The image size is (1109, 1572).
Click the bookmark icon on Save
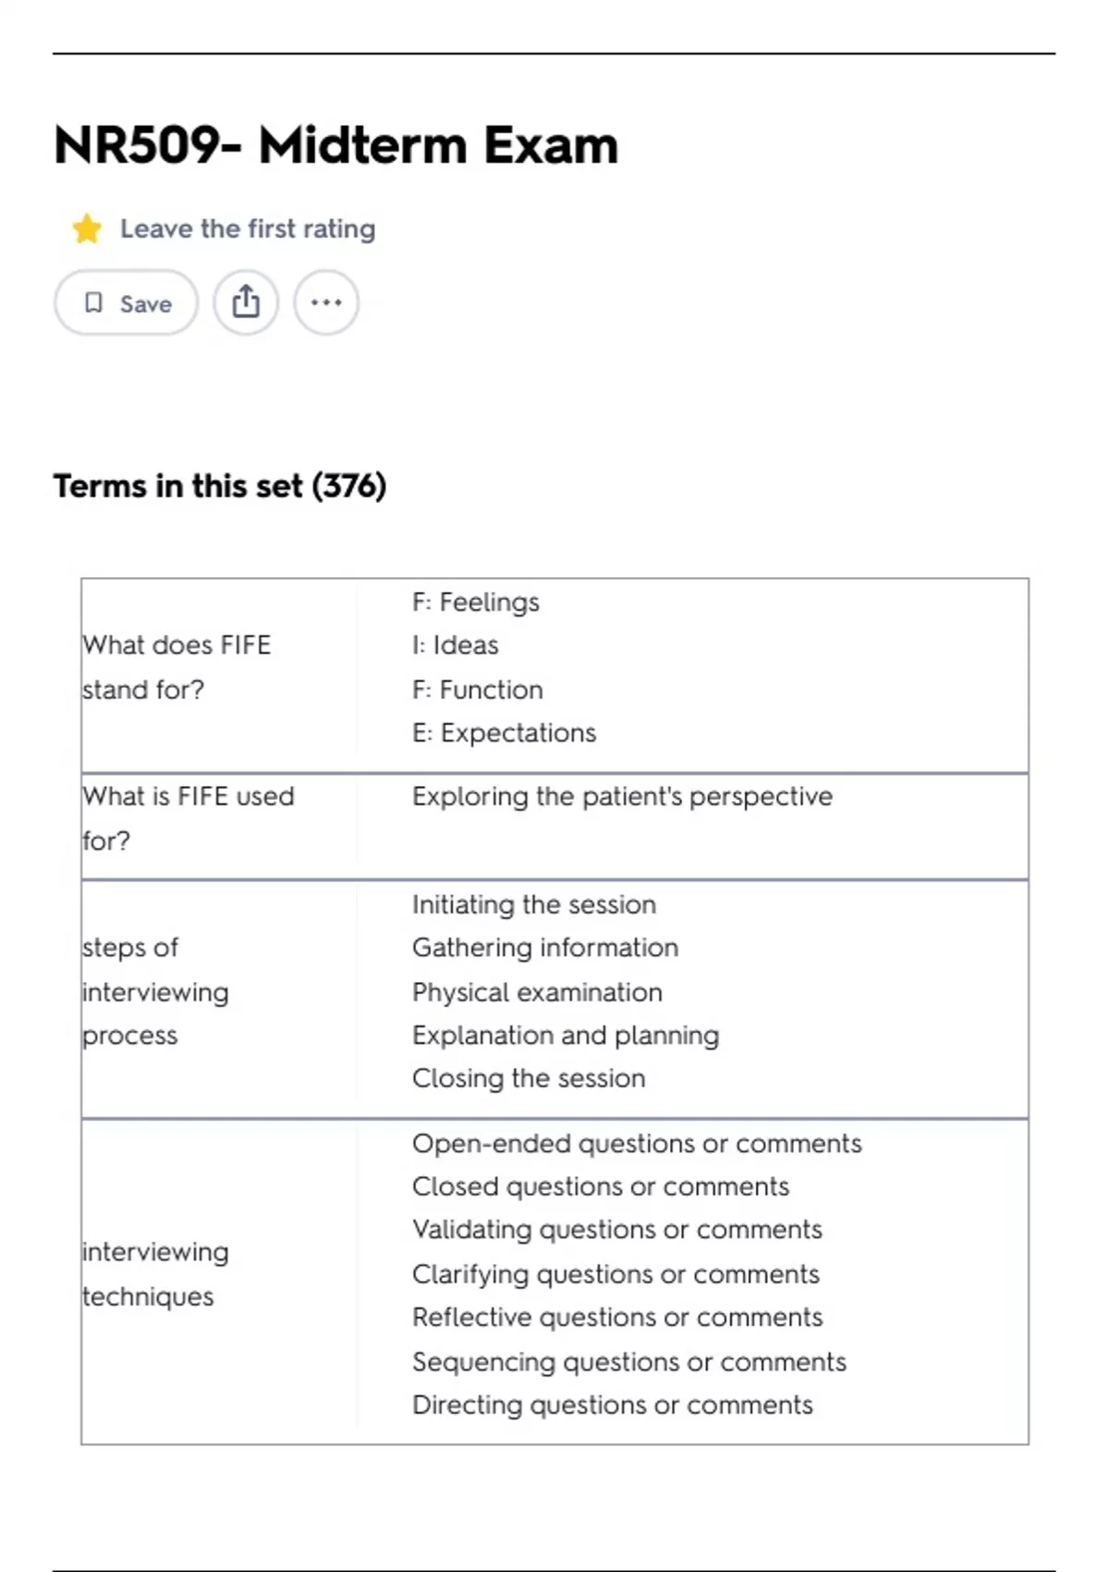tap(93, 303)
